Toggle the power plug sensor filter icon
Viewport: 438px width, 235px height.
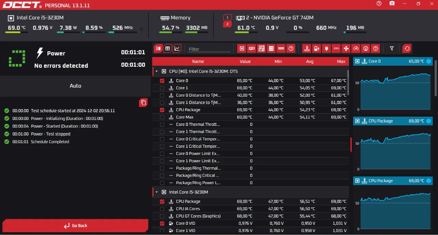[326, 49]
